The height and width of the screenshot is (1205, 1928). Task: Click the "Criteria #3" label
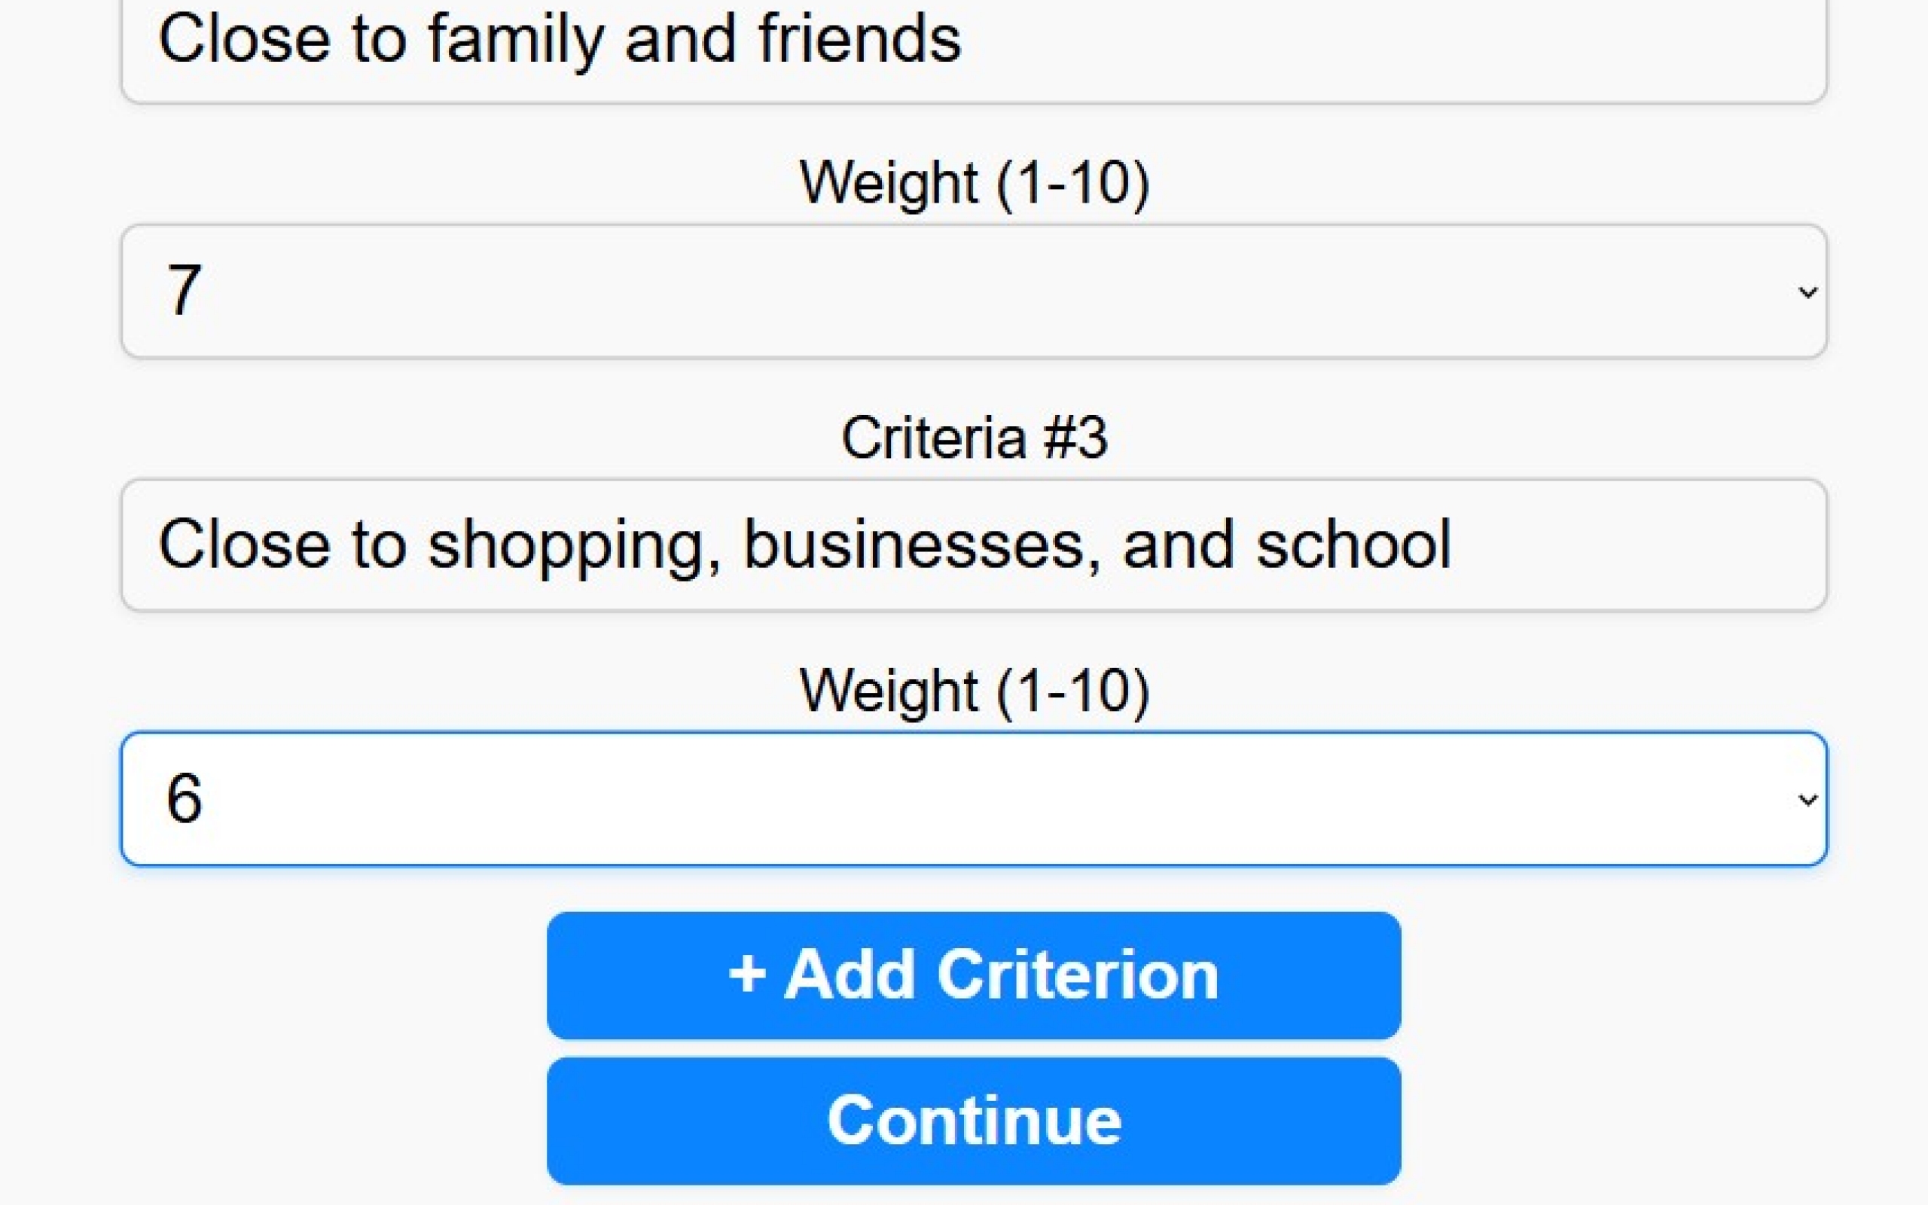tap(974, 438)
